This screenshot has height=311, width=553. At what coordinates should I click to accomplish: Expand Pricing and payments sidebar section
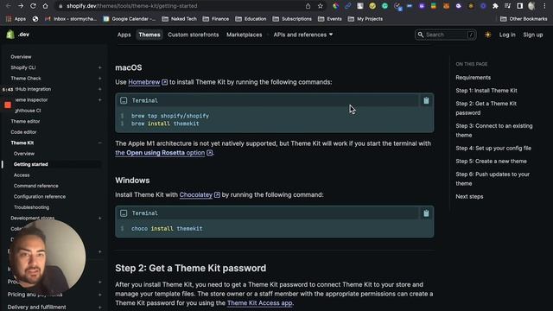pyautogui.click(x=100, y=295)
